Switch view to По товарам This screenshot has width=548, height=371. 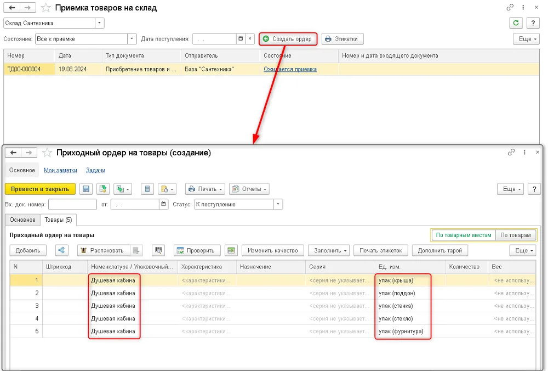516,235
